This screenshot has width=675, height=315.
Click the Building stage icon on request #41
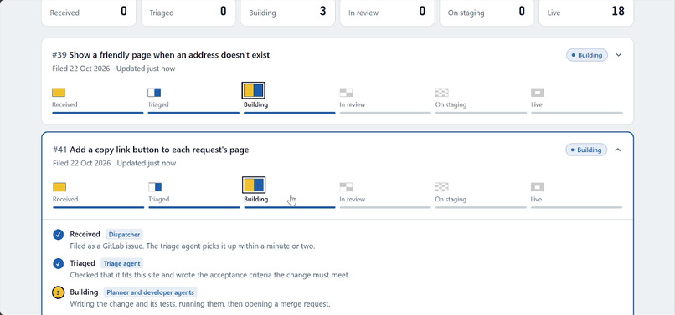[x=254, y=185]
